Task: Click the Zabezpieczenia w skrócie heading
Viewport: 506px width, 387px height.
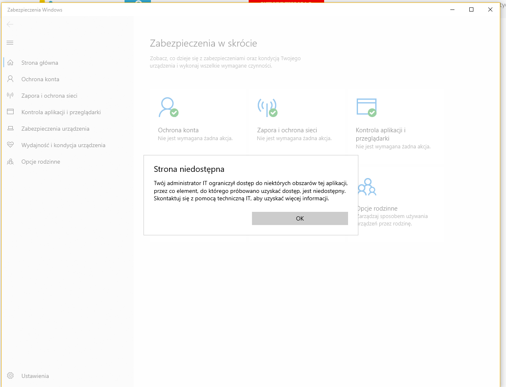Action: (203, 43)
